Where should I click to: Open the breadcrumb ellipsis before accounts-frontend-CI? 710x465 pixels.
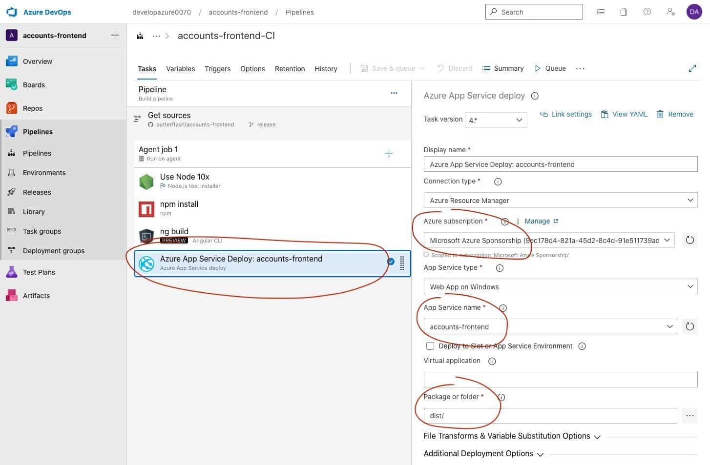pyautogui.click(x=156, y=36)
